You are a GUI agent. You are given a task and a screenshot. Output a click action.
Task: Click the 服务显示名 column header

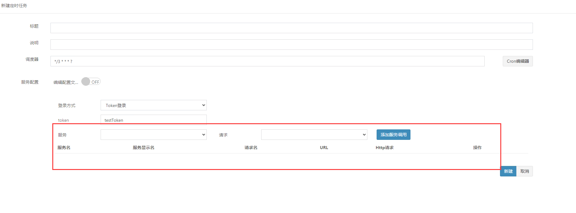tap(144, 148)
